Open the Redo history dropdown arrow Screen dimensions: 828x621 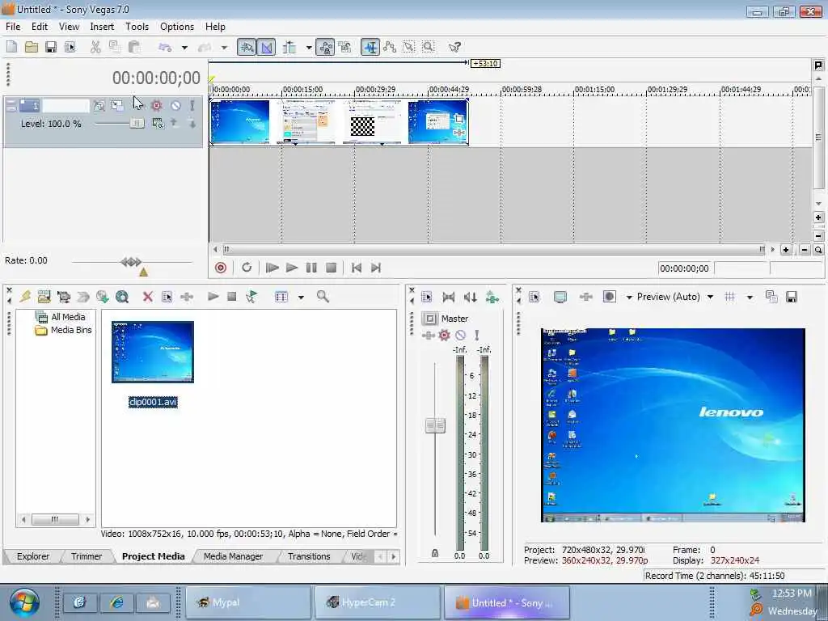tap(224, 48)
